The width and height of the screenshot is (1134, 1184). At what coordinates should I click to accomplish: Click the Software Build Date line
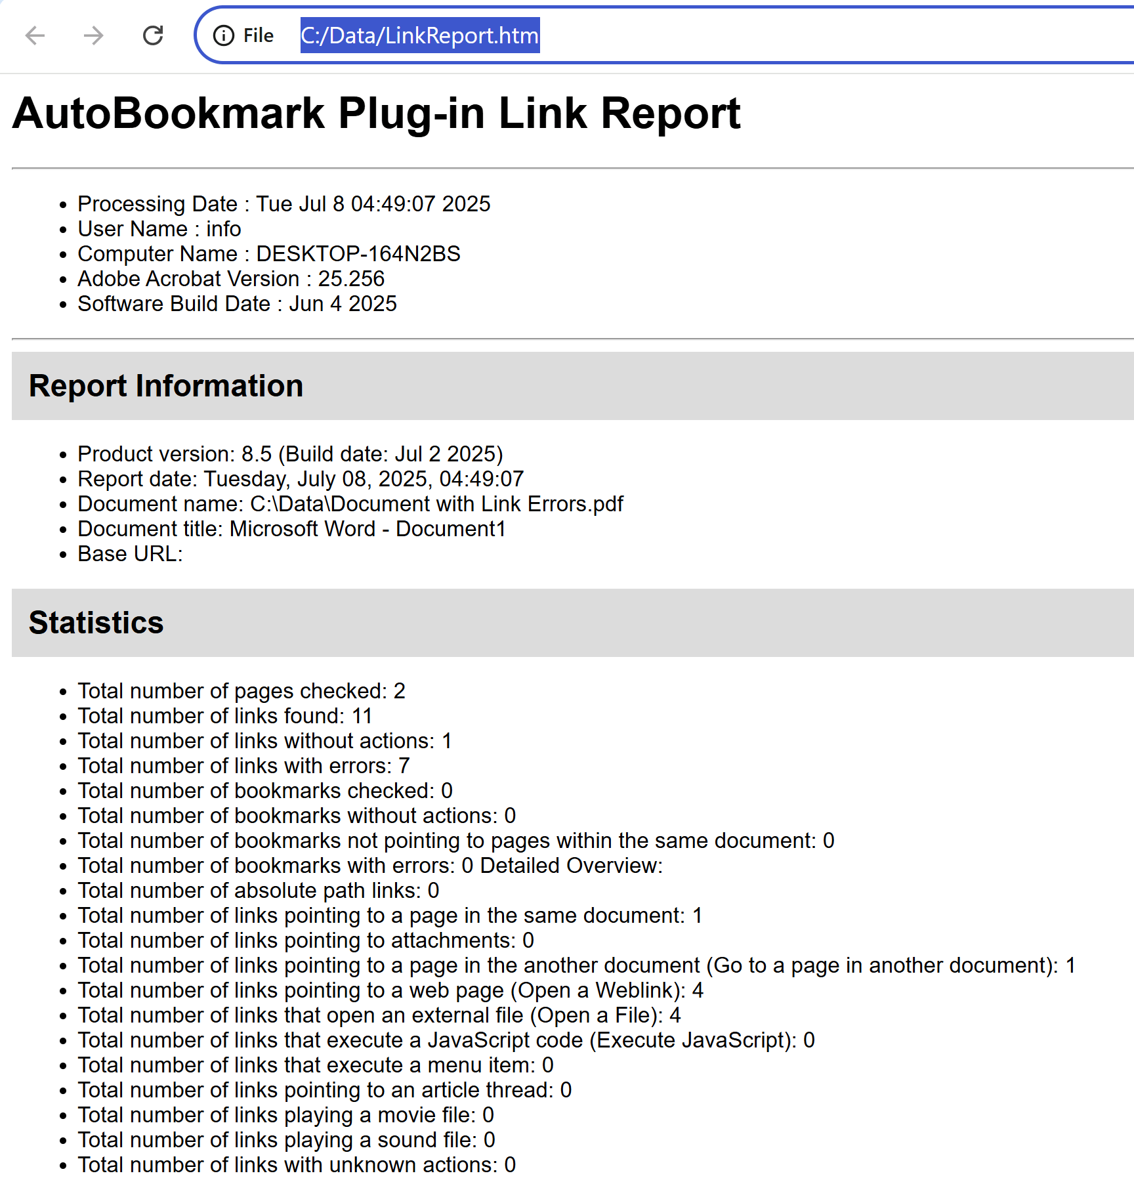click(x=237, y=304)
